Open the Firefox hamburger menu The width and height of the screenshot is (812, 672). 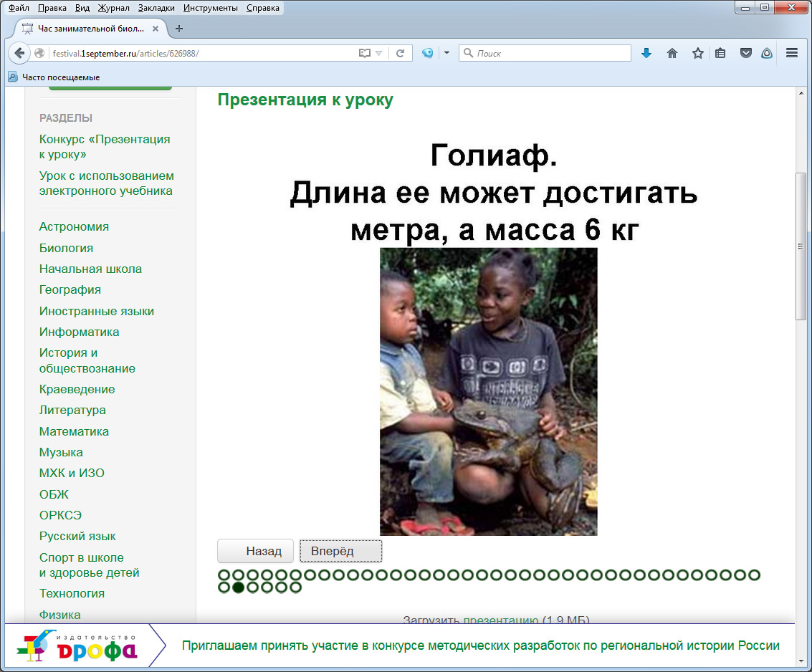(x=792, y=53)
